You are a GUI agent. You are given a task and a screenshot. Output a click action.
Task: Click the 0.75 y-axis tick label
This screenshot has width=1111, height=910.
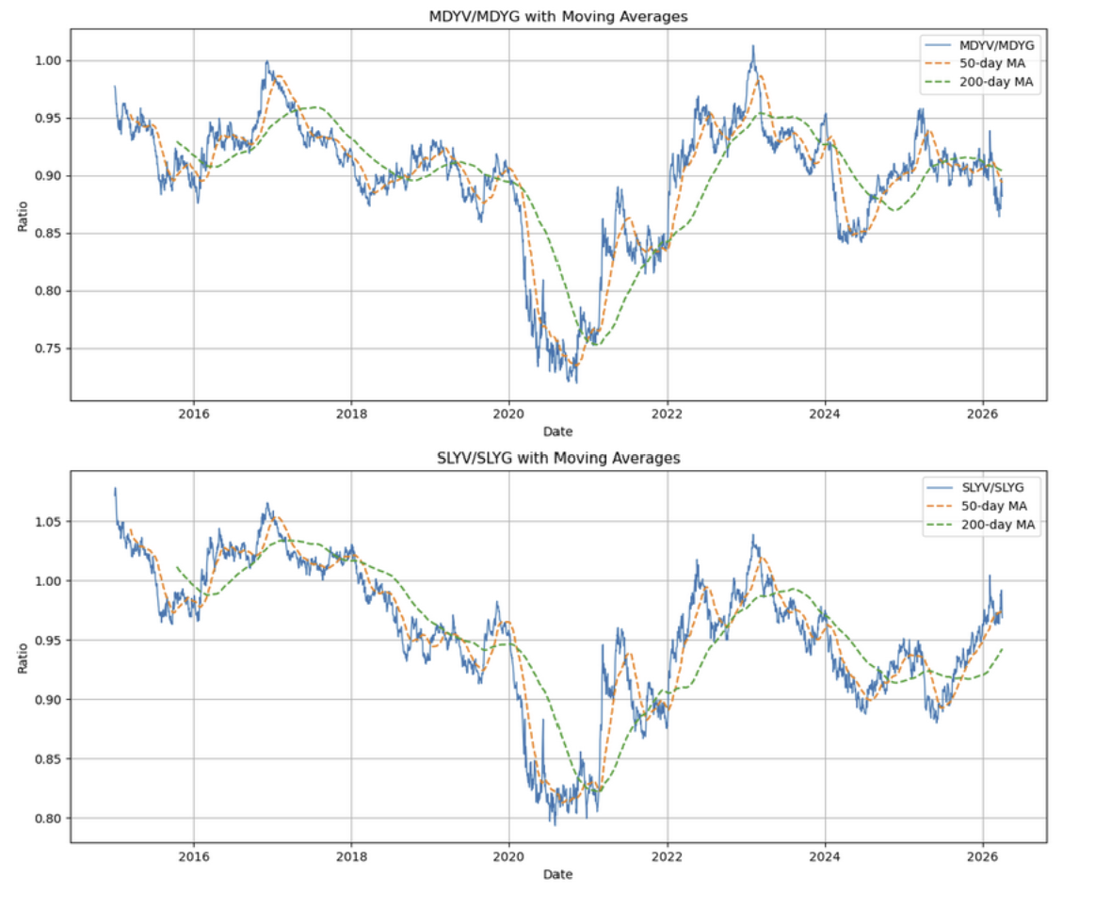47,349
